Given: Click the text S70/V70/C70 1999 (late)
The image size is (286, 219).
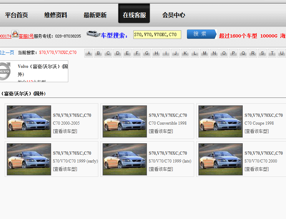Looking at the screenshot, I should click(170, 161).
